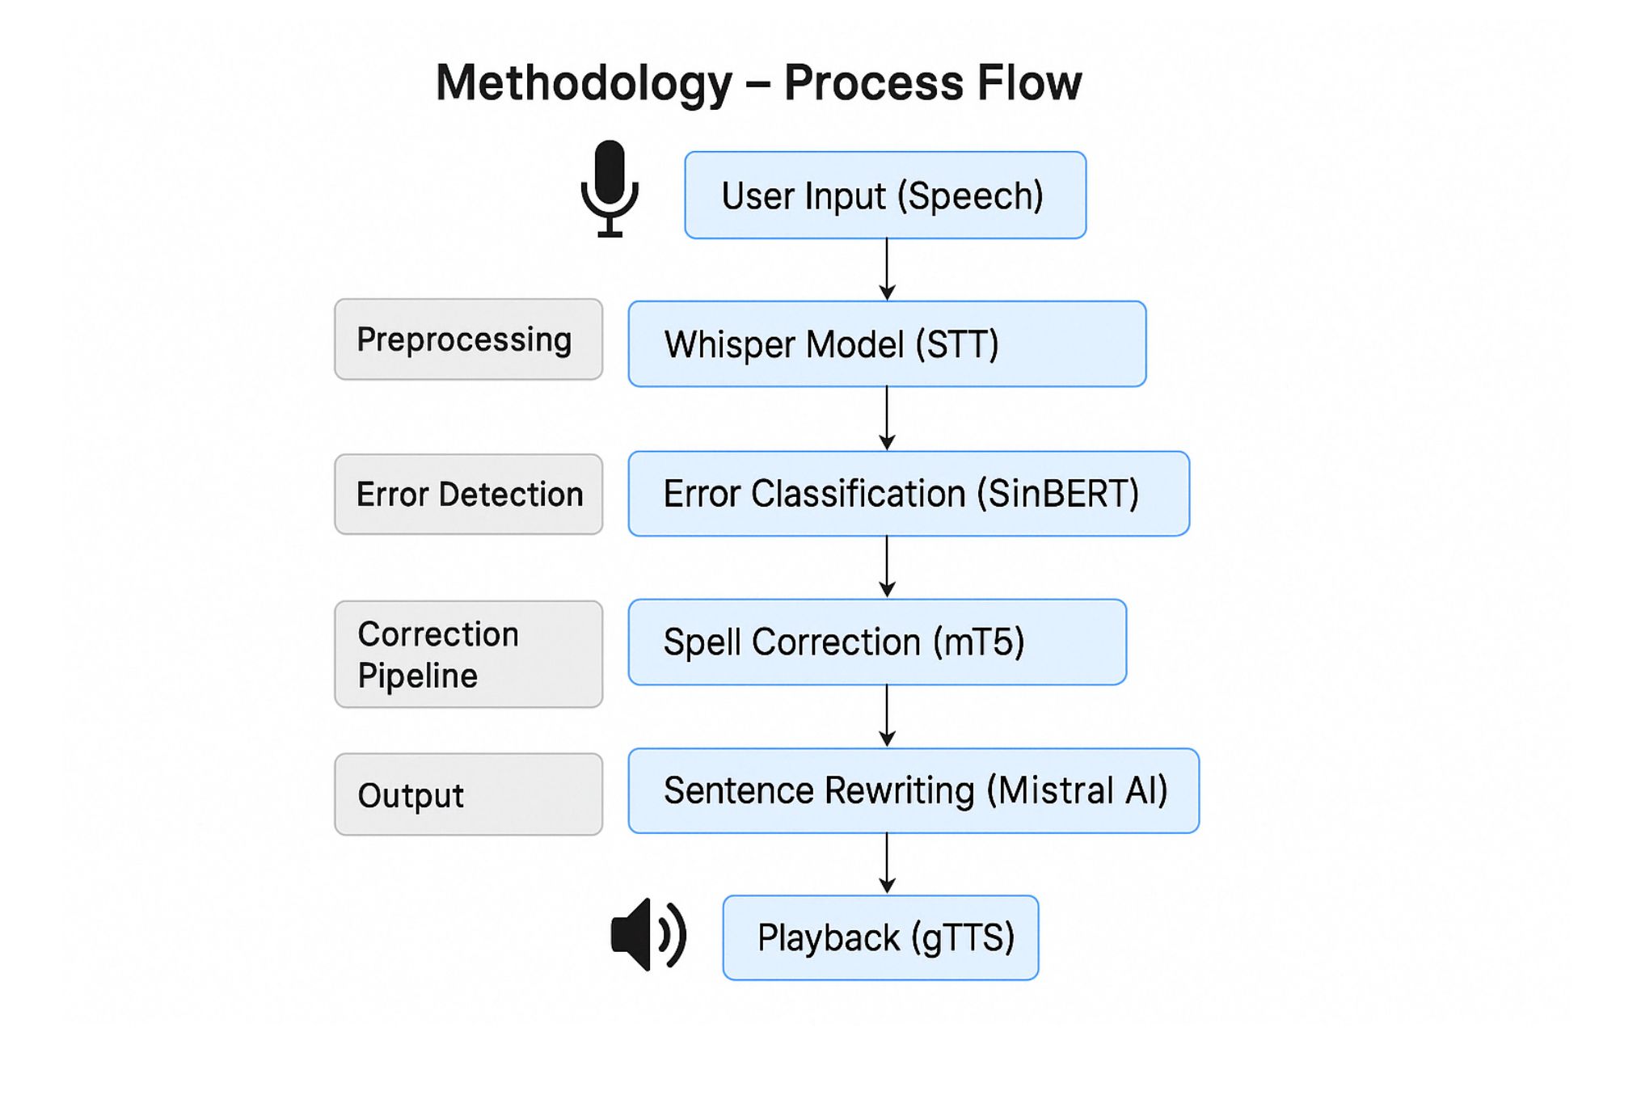Click arrow from User Input to Whisper Model
Image resolution: width=1637 pixels, height=1095 pixels.
pos(887,269)
